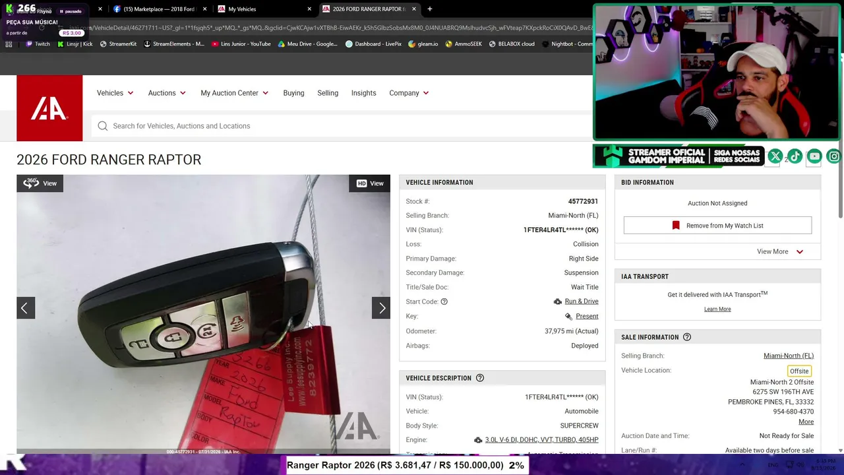Open the Insights menu item
844x475 pixels.
[363, 93]
